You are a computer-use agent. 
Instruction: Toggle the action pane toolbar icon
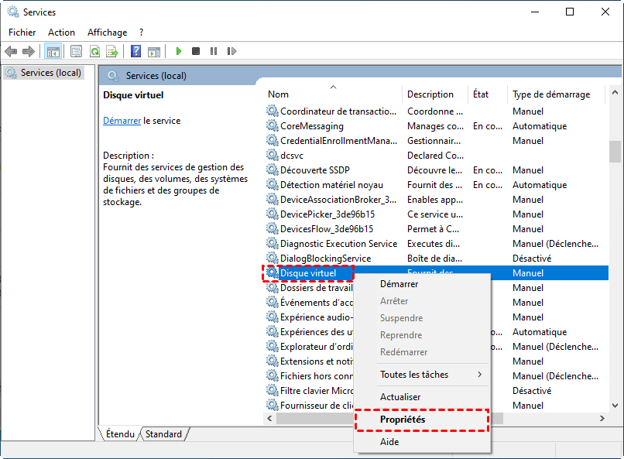pos(154,51)
